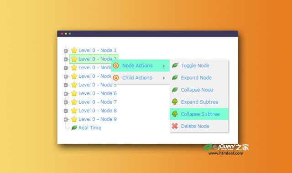Open the Node Actions submenu arrow
Image resolution: width=292 pixels, height=173 pixels.
click(164, 66)
